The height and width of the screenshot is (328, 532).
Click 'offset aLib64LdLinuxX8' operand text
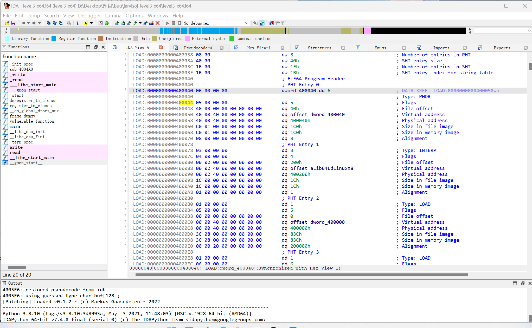322,168
